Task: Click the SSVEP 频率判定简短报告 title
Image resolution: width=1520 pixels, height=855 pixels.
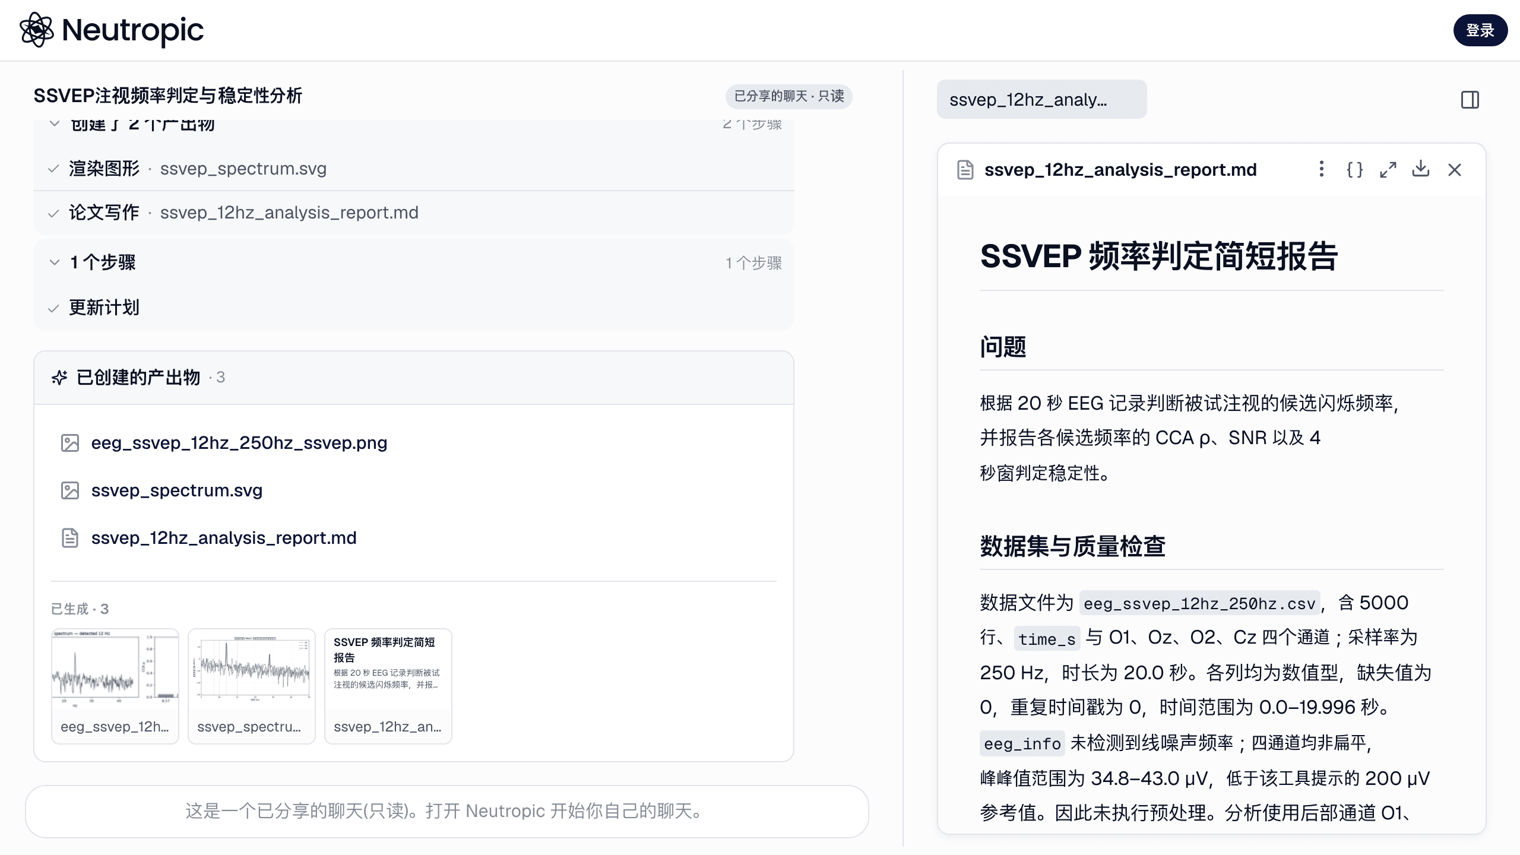Action: pyautogui.click(x=1158, y=256)
